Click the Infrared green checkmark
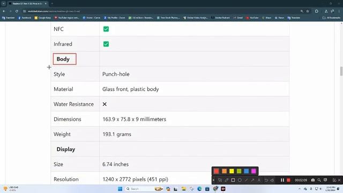Screen dimensions: 343x193 coord(106,44)
